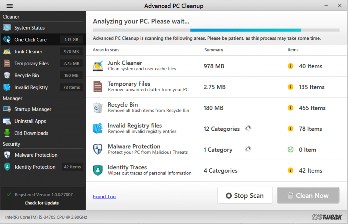Click Check for Update
This screenshot has height=224, width=348.
click(41, 203)
